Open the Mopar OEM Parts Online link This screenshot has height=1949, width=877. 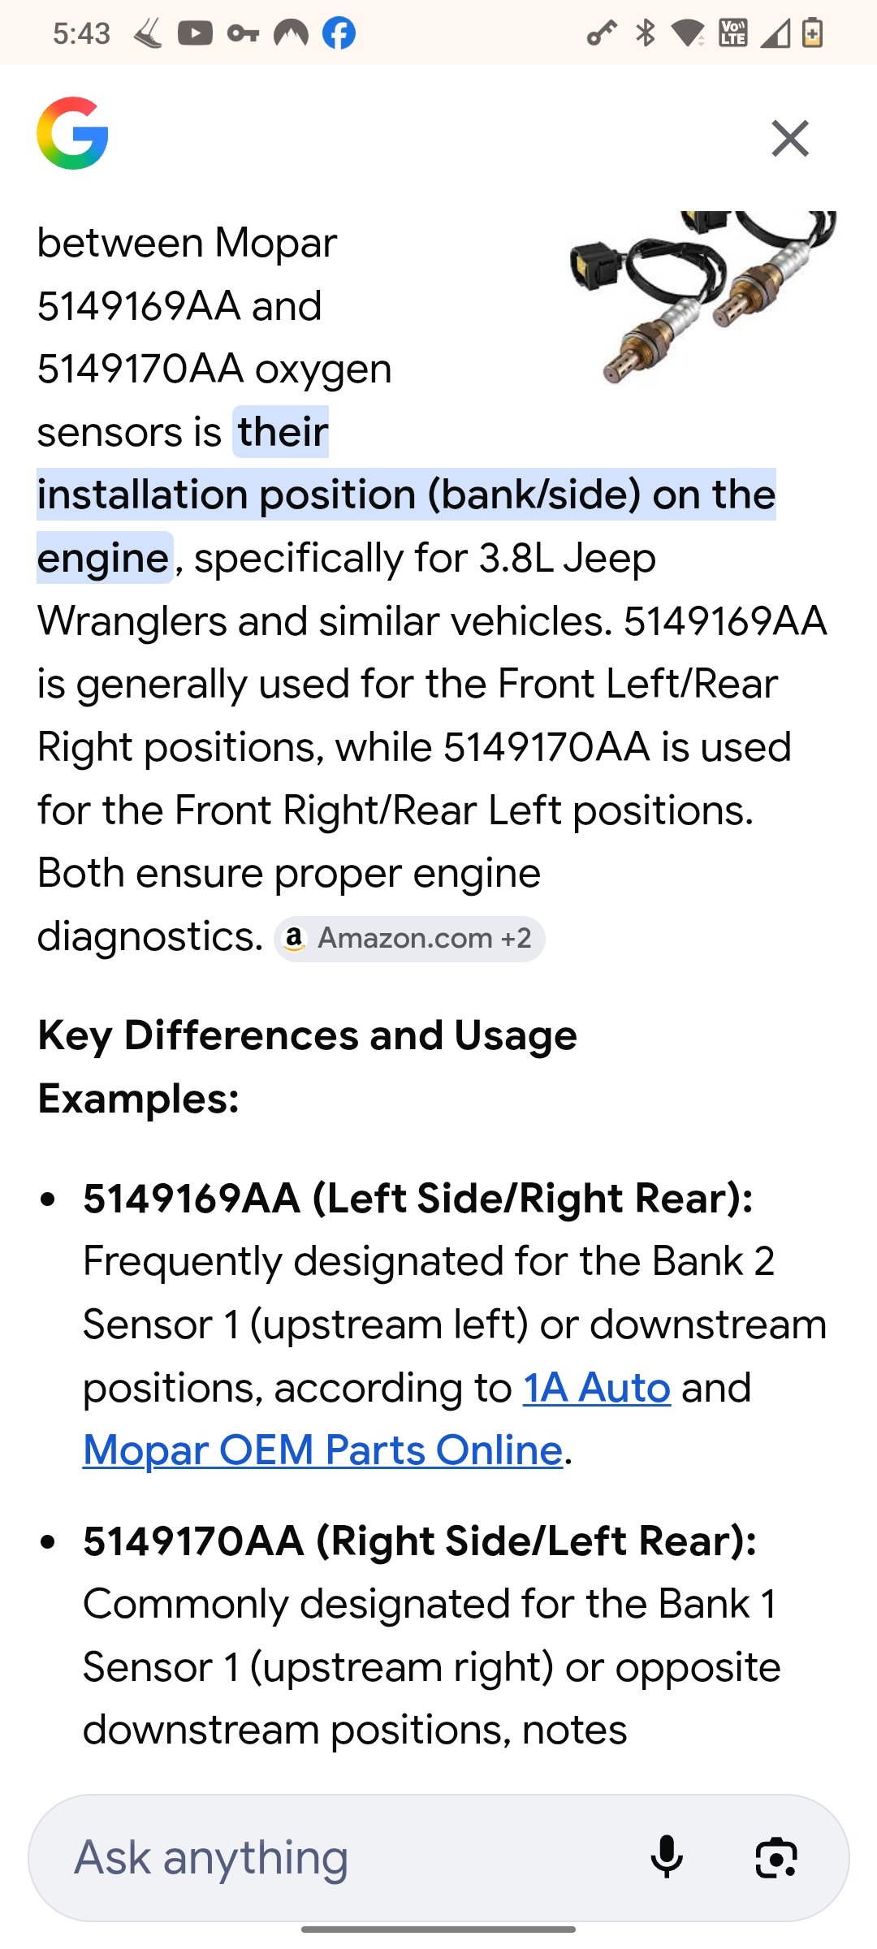[x=323, y=1450]
